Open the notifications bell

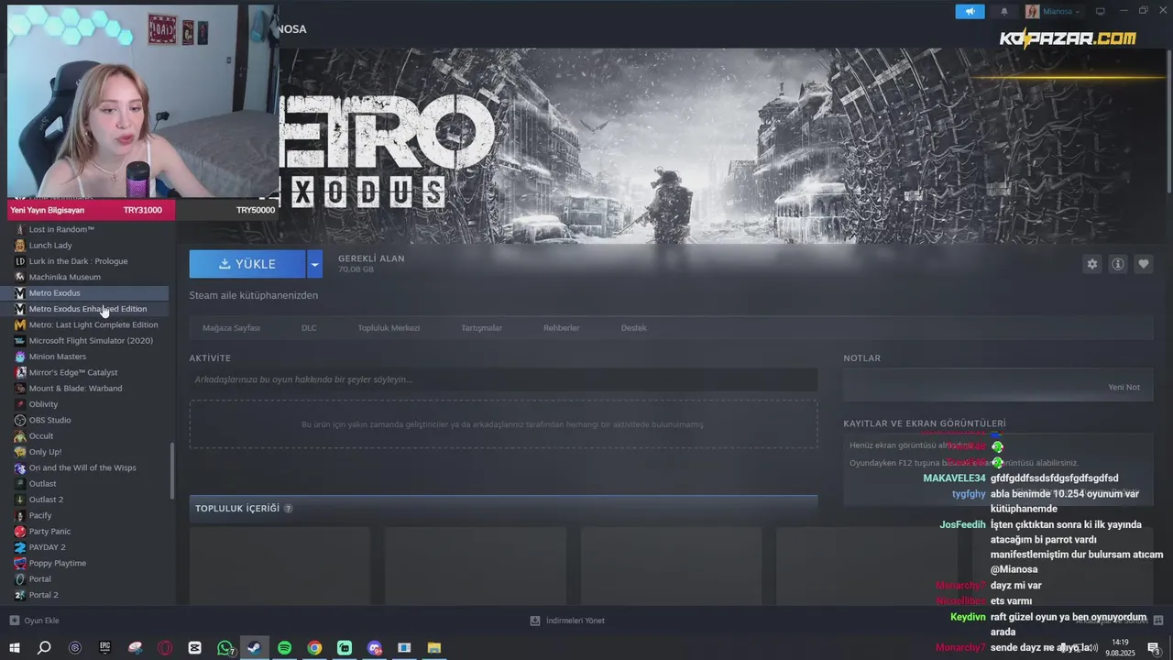coord(1003,11)
